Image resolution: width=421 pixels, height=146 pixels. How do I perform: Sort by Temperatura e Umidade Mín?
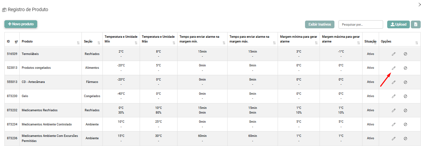tap(136, 43)
